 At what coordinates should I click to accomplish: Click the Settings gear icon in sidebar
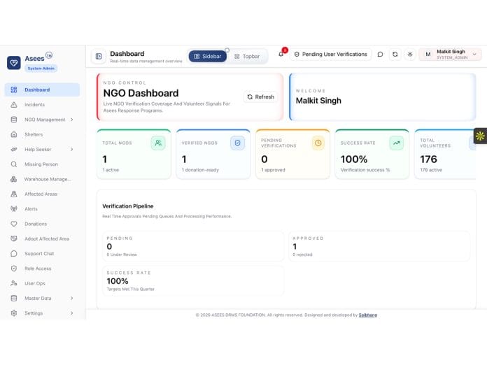(14, 313)
